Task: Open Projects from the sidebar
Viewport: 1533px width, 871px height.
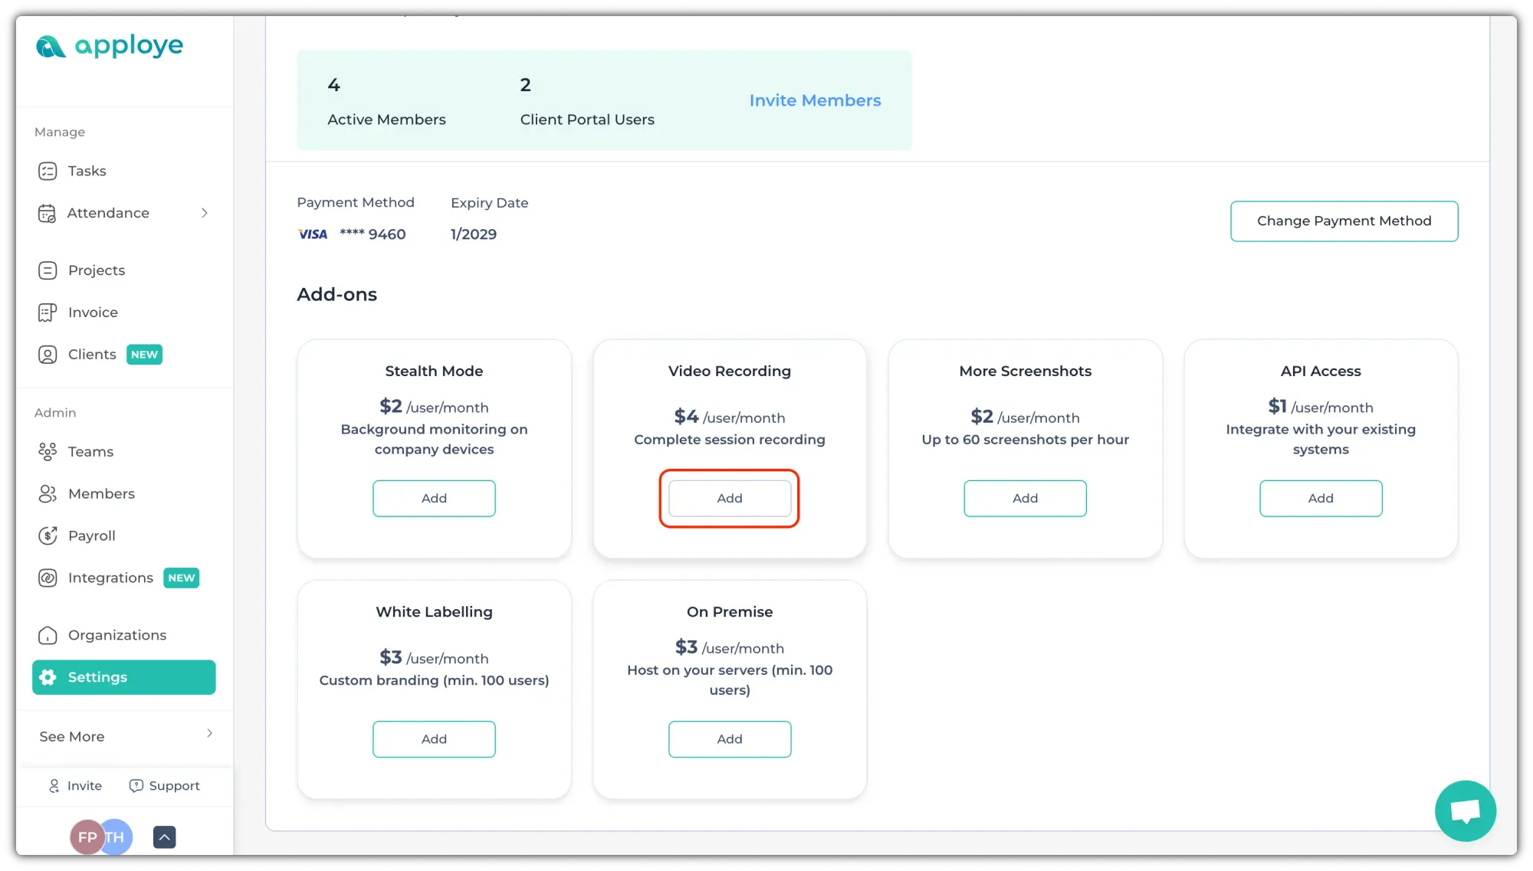Action: click(96, 270)
